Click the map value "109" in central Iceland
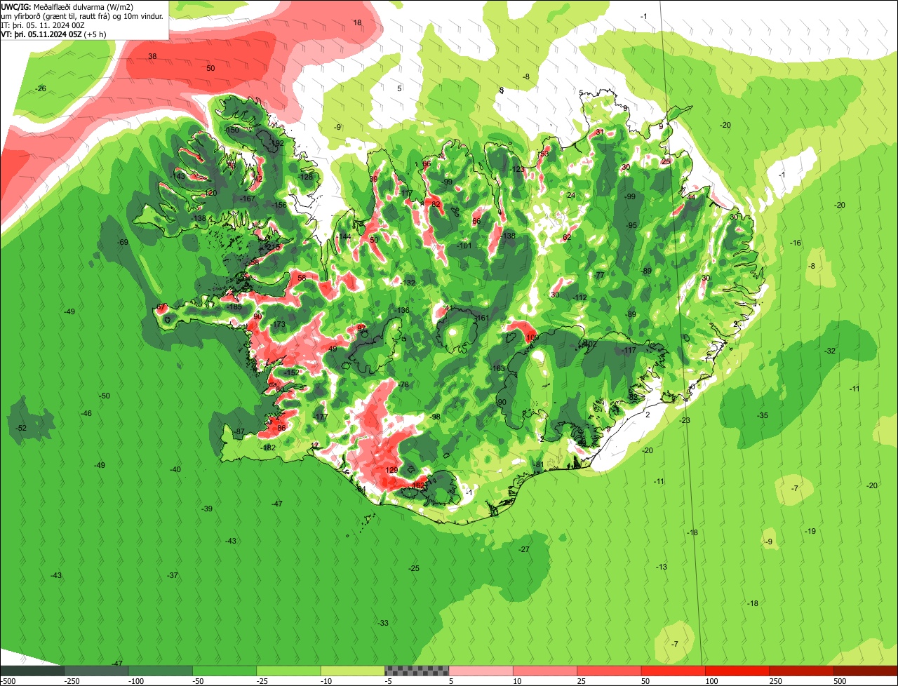Image resolution: width=898 pixels, height=686 pixels. pos(532,338)
